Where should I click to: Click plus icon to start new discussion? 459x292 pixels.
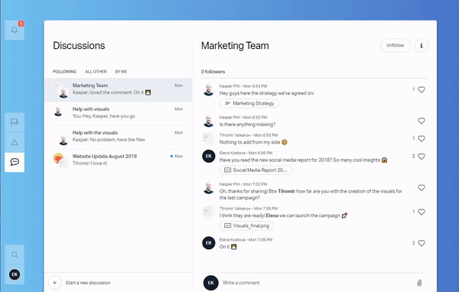pyautogui.click(x=55, y=283)
